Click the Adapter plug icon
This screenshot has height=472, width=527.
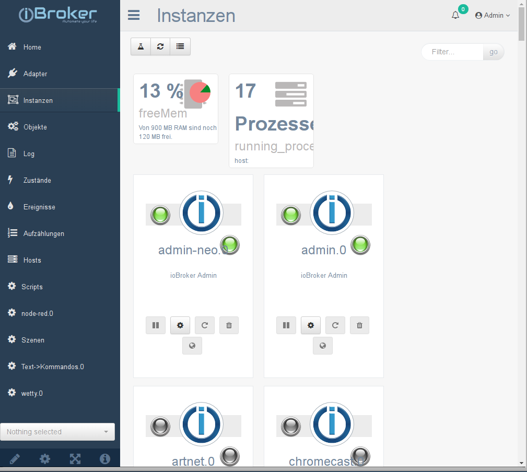tap(13, 73)
